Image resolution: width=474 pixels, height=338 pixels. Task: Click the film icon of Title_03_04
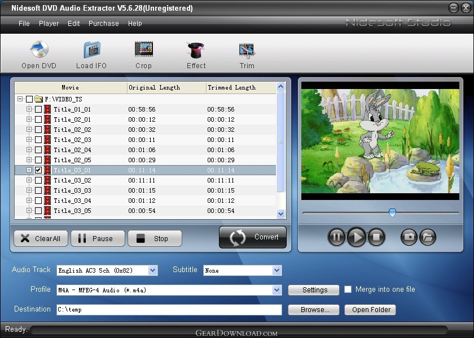[47, 201]
